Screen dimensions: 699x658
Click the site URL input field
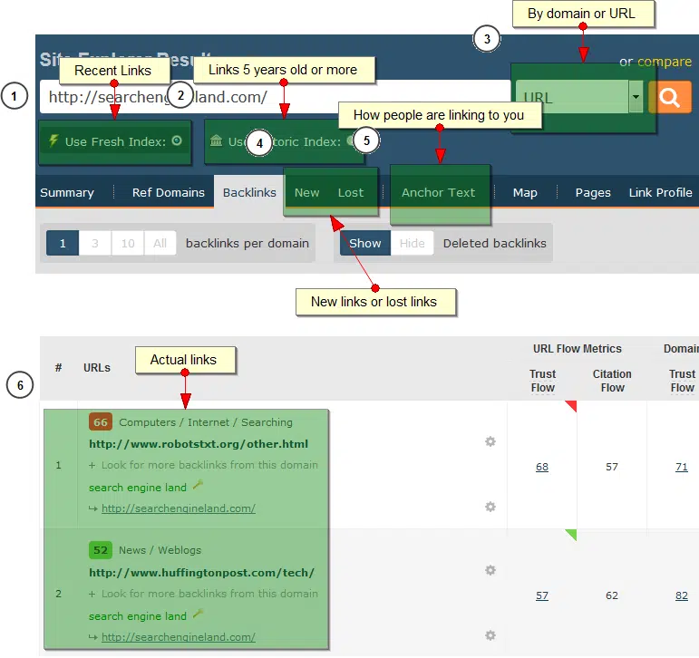click(275, 97)
